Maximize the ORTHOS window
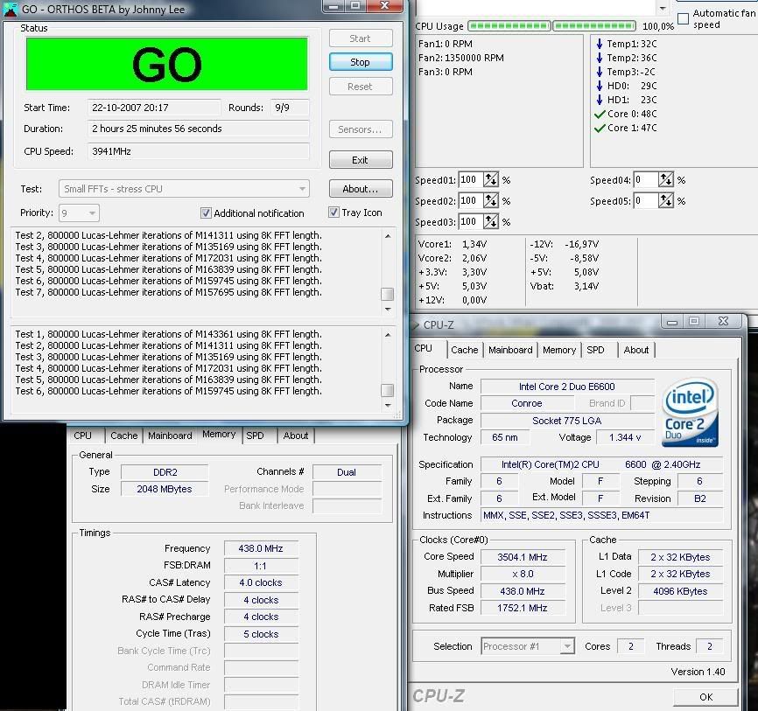The width and height of the screenshot is (758, 711). (x=355, y=6)
